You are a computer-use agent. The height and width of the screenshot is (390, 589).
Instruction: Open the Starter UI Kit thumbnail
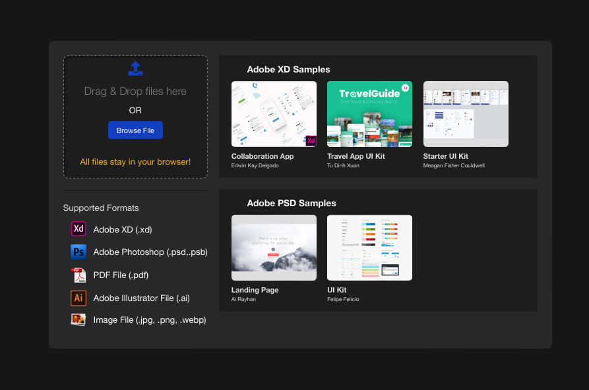pyautogui.click(x=466, y=114)
